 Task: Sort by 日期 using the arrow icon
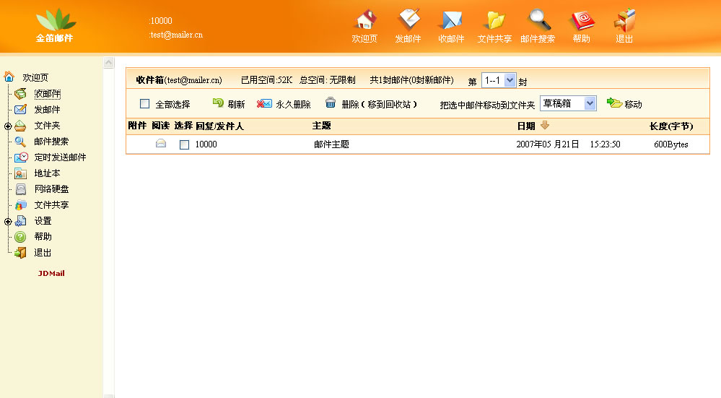[x=545, y=126]
